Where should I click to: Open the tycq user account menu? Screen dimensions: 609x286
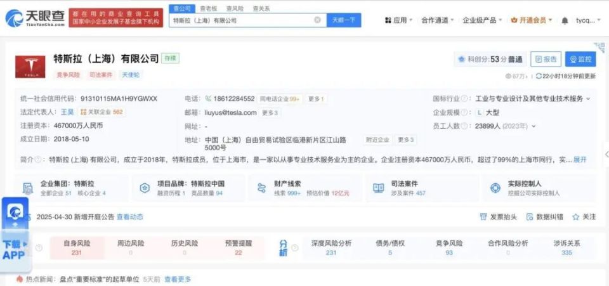tap(588, 20)
